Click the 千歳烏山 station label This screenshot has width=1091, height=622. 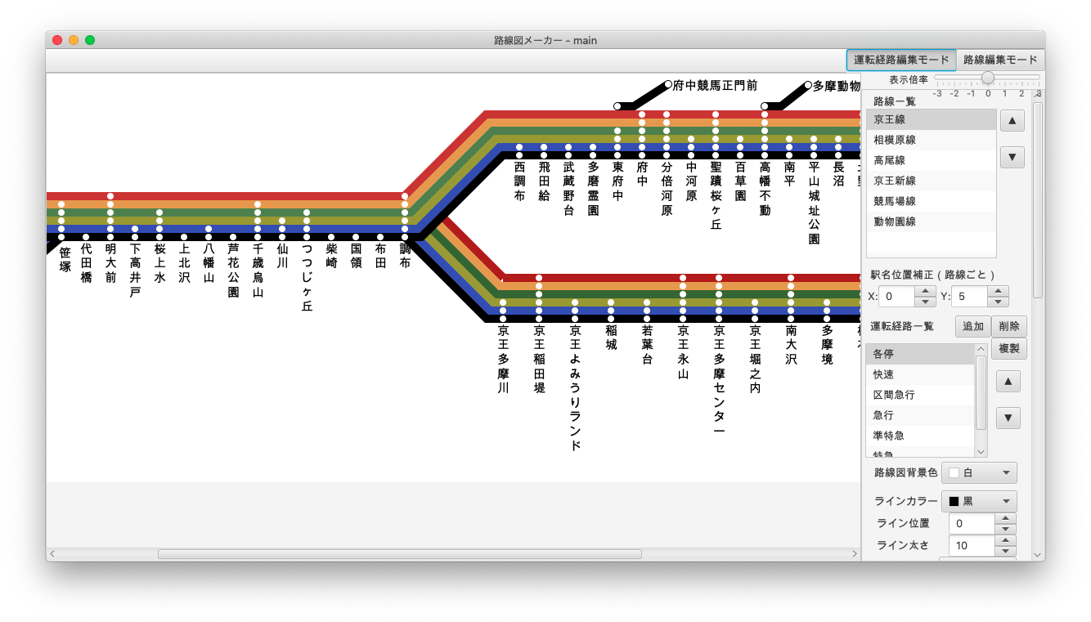[258, 271]
